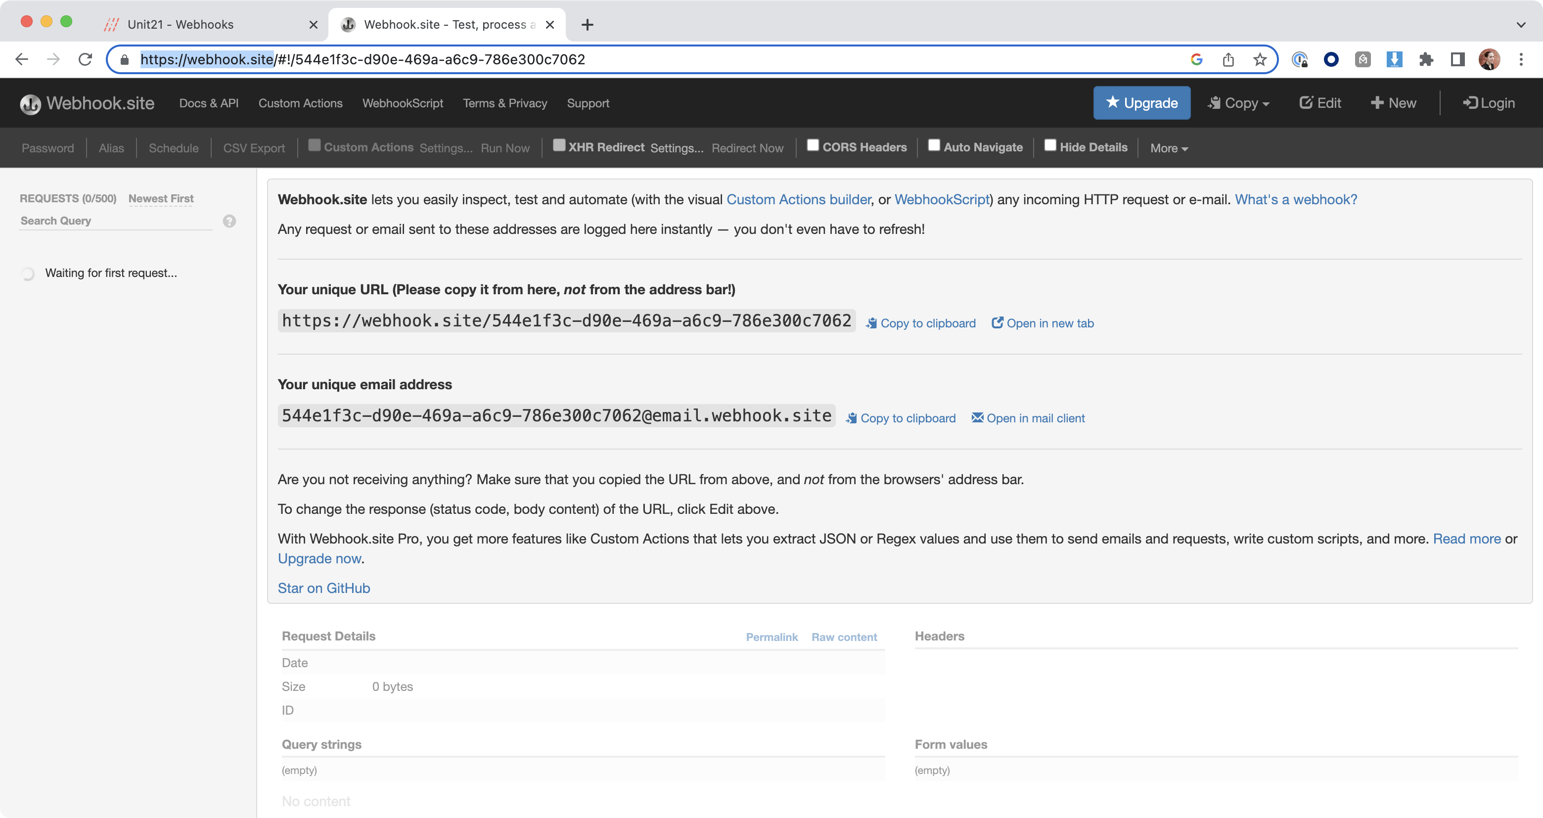1543x818 pixels.
Task: Open Docs & API menu item
Action: click(208, 103)
